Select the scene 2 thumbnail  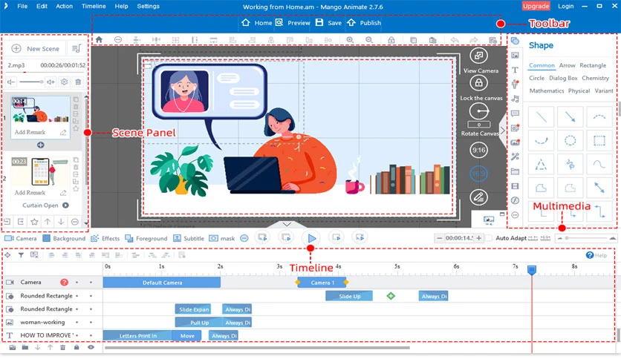[40, 171]
